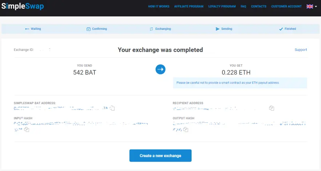
Task: Click the Finished step checkmark icon
Action: coord(281,29)
